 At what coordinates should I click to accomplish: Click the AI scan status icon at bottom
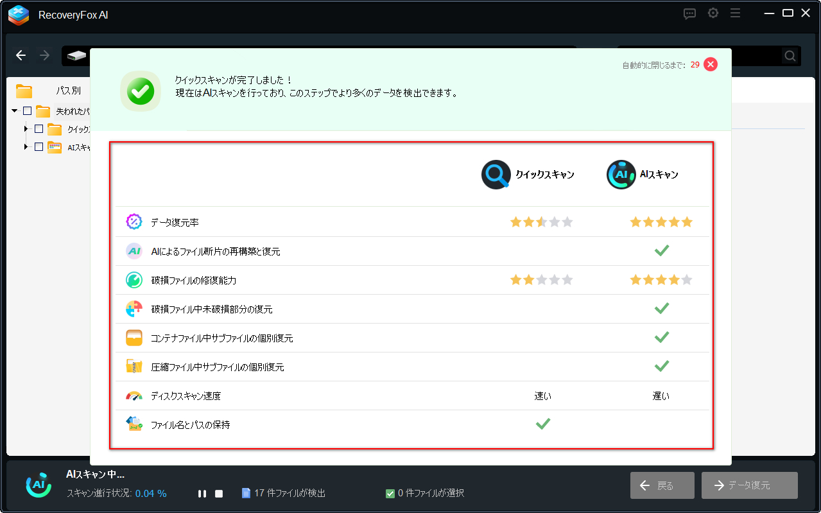[x=39, y=485]
